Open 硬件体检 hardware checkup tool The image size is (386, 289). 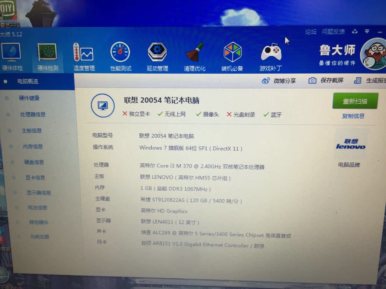point(11,57)
